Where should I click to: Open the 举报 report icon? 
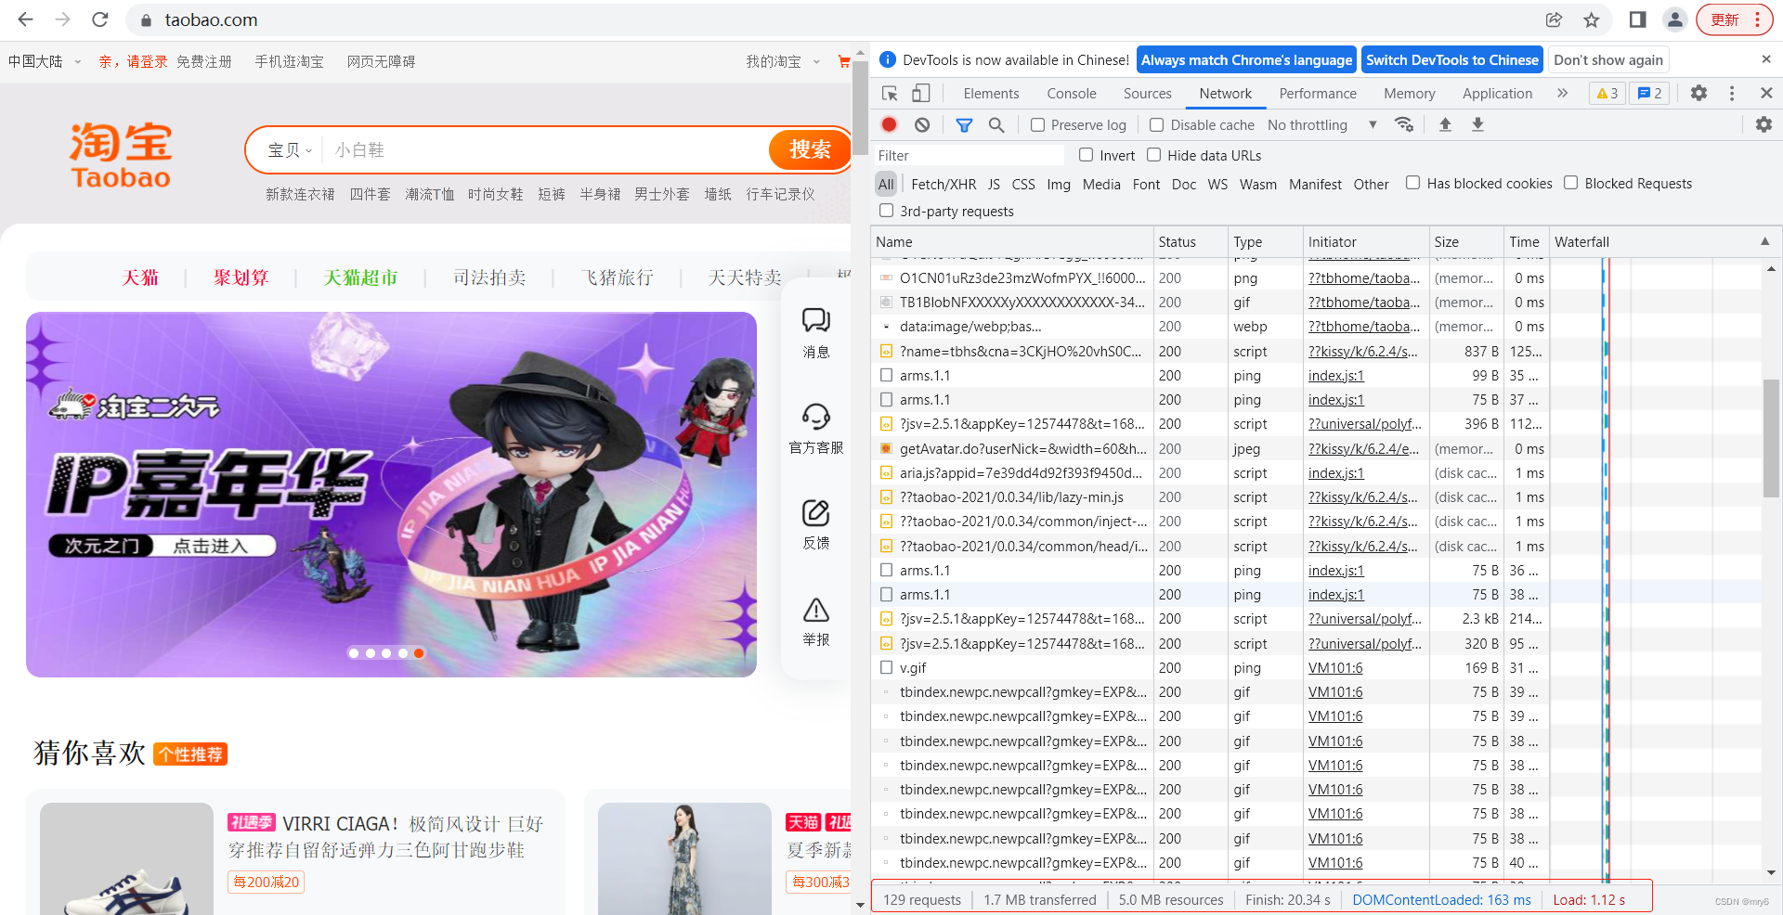coord(816,621)
